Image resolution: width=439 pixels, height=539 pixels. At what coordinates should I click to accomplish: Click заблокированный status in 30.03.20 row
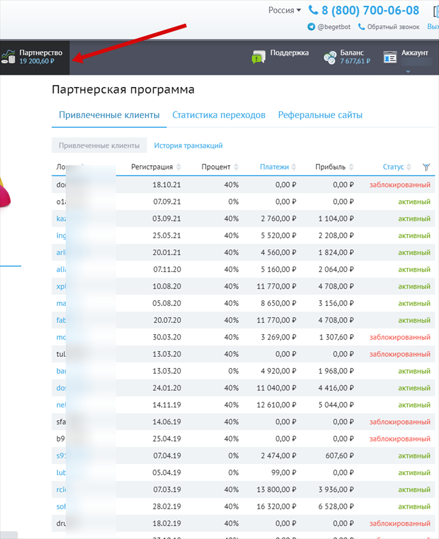400,337
